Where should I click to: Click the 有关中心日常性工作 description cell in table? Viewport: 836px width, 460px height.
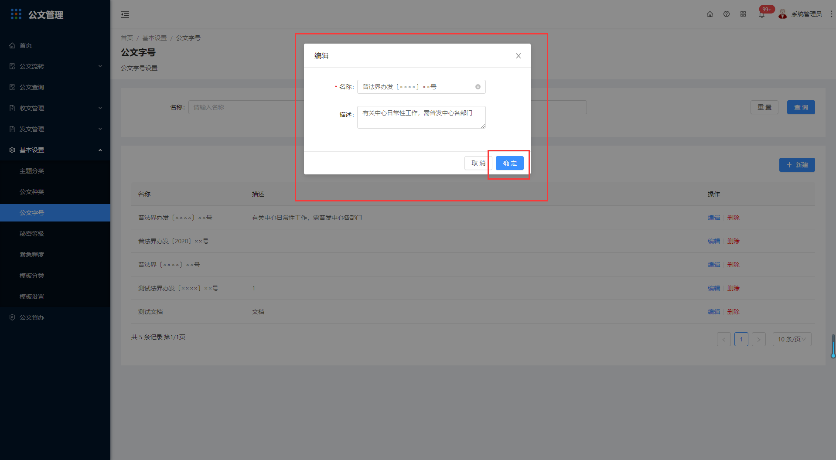[x=307, y=218]
